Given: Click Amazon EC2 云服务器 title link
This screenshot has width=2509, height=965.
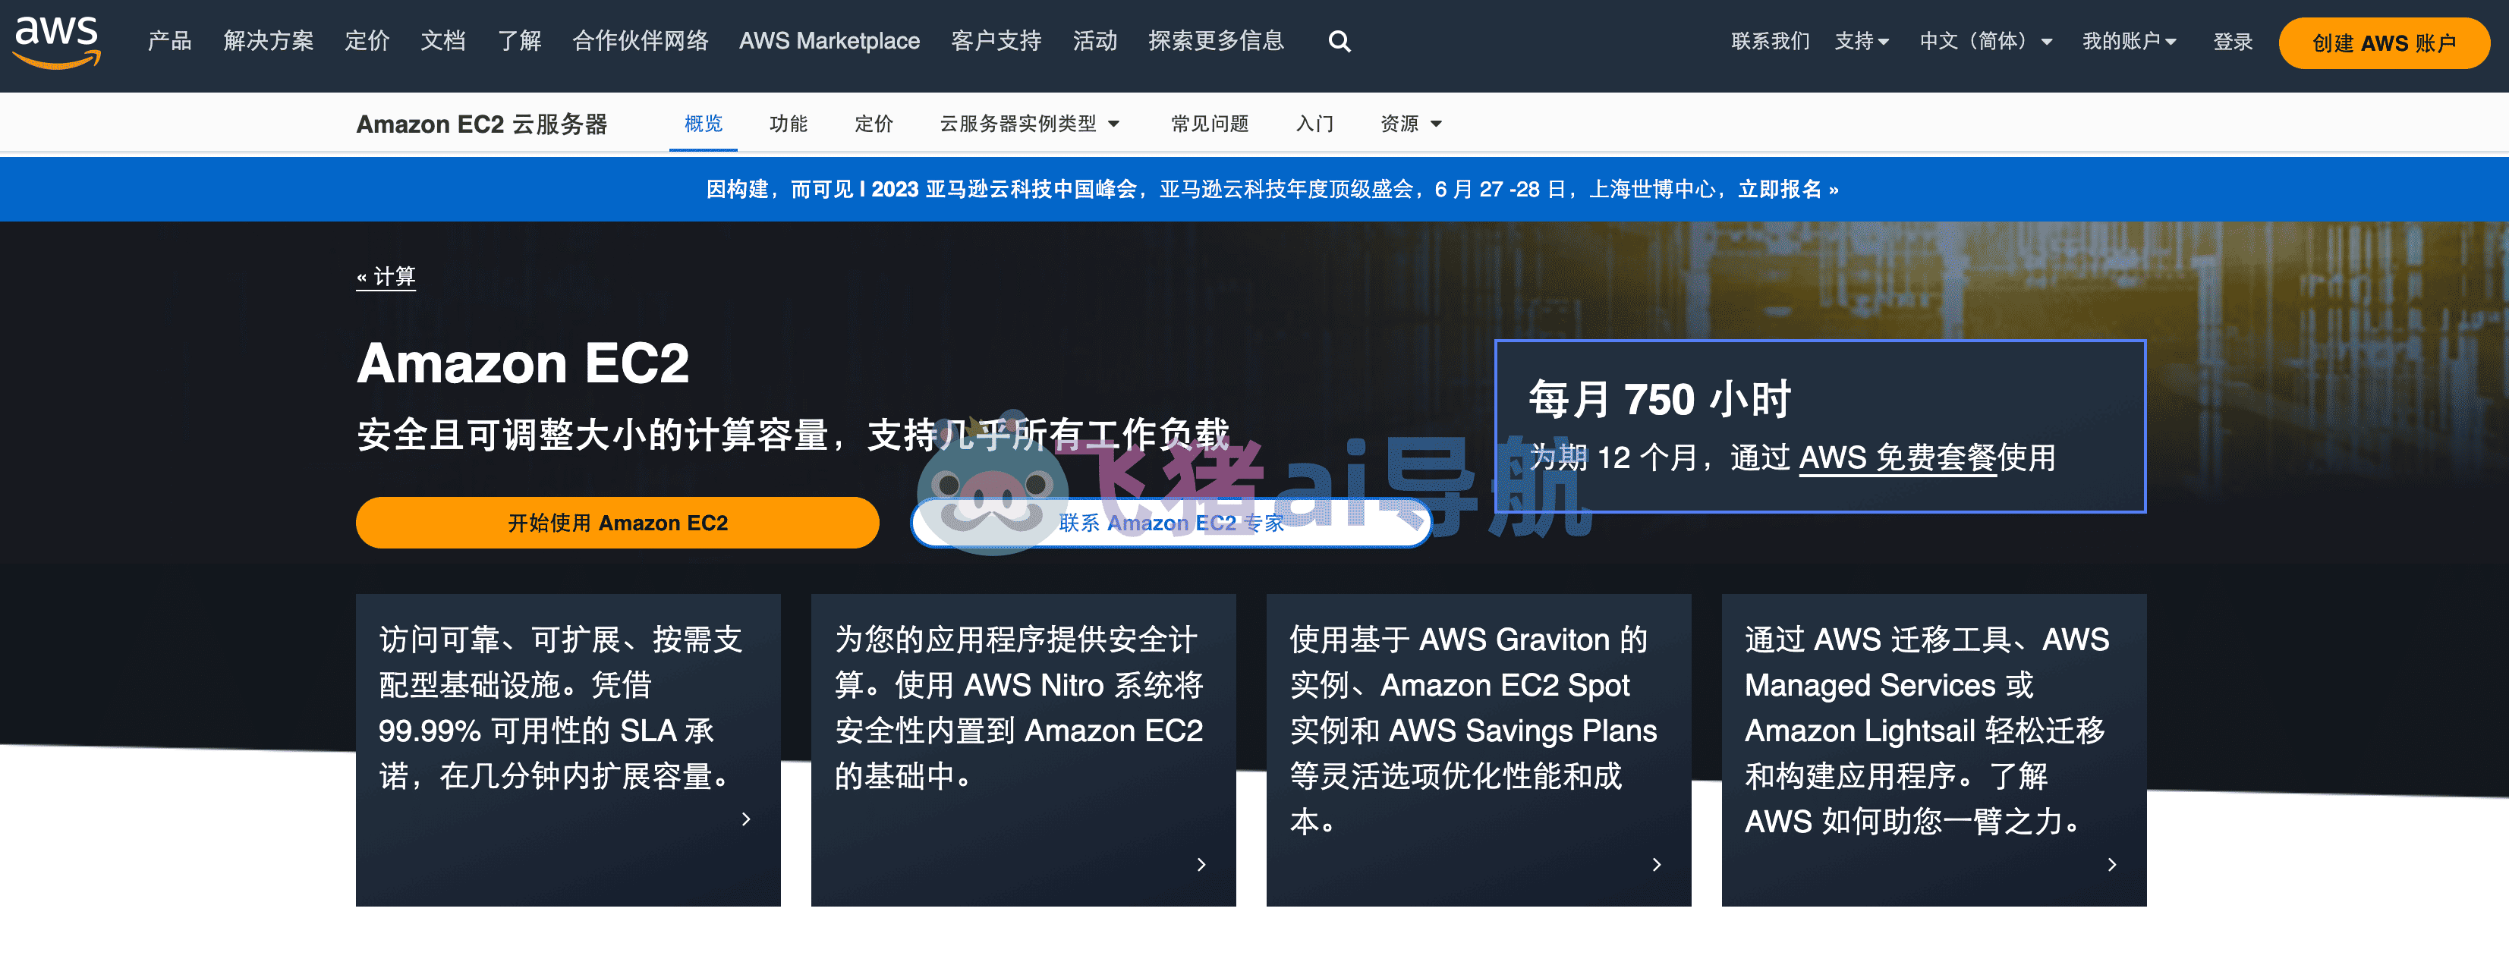Looking at the screenshot, I should pos(481,124).
